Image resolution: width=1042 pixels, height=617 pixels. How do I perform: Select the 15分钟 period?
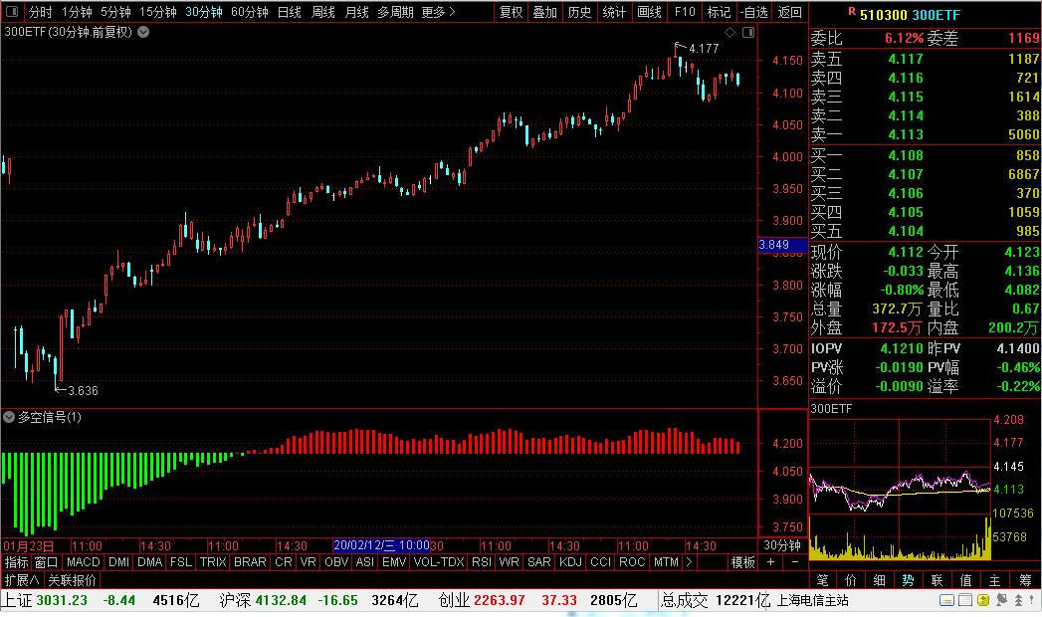(157, 12)
